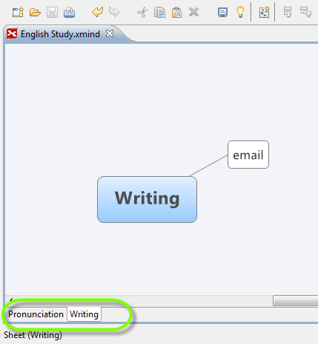Click the horizontal scrollbar thumb

pyautogui.click(x=295, y=301)
